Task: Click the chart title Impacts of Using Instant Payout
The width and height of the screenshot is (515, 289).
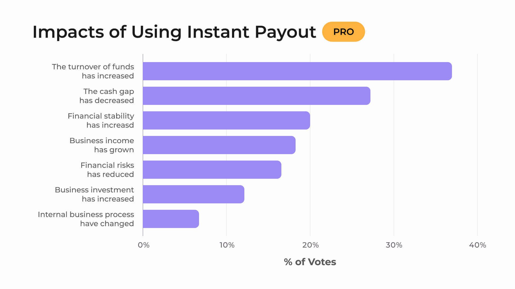Action: [x=174, y=32]
